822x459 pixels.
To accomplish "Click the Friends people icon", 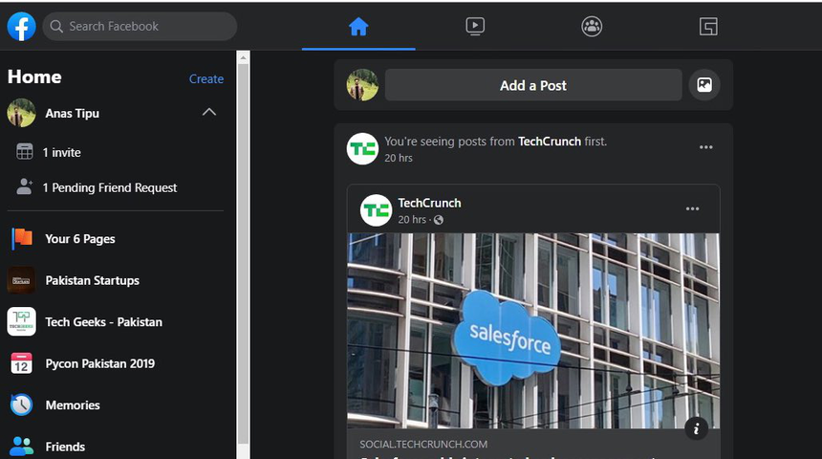I will click(21, 447).
